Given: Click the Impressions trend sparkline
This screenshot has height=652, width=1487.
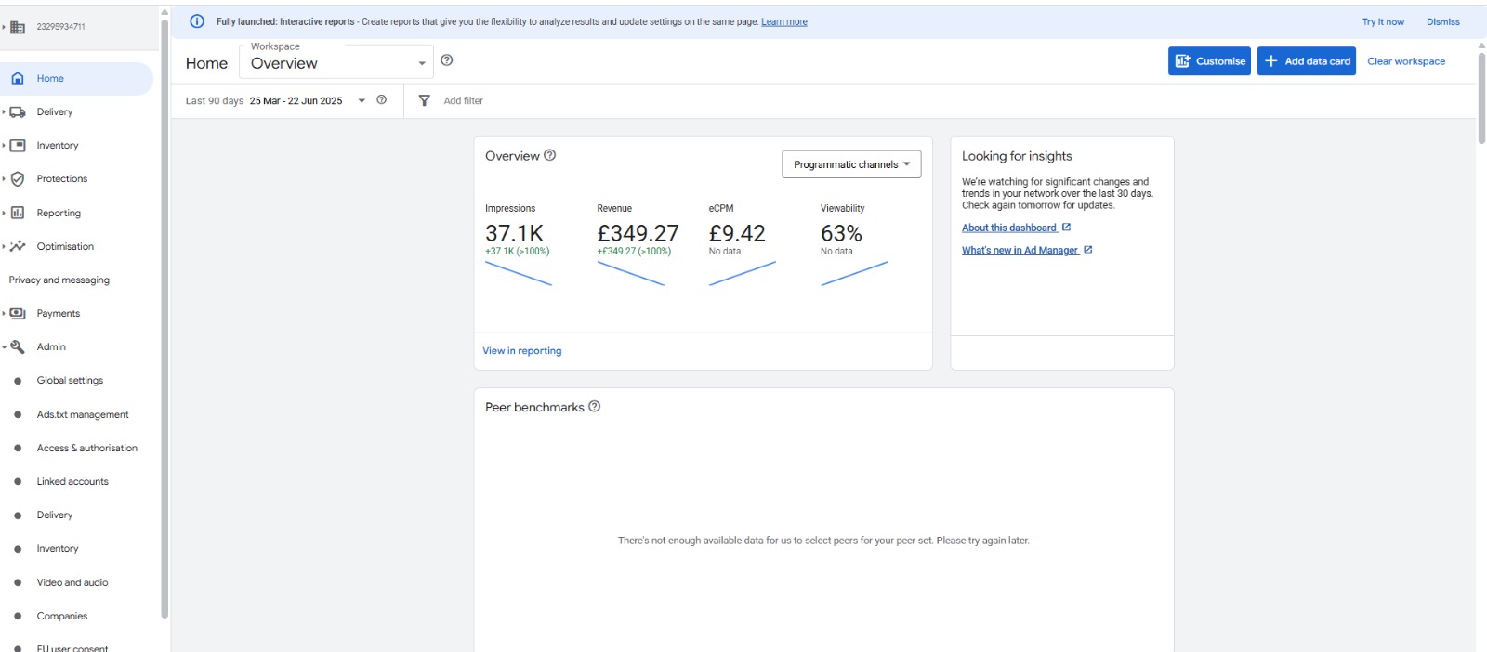Looking at the screenshot, I should click(x=519, y=273).
